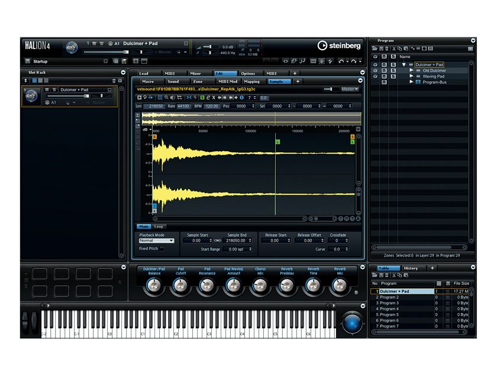Click the undo arrow in top toolbar
Image resolution: width=503 pixels, height=377 pixels.
pyautogui.click(x=341, y=61)
